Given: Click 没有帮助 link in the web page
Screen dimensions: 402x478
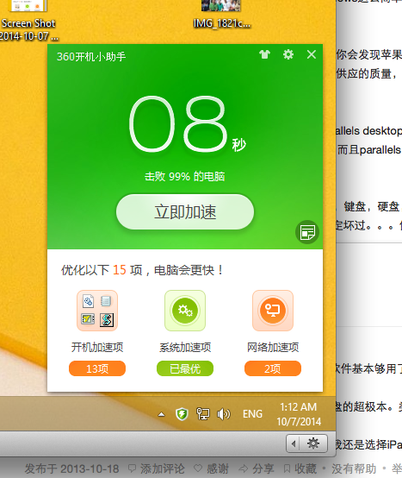Looking at the screenshot, I should 354,469.
